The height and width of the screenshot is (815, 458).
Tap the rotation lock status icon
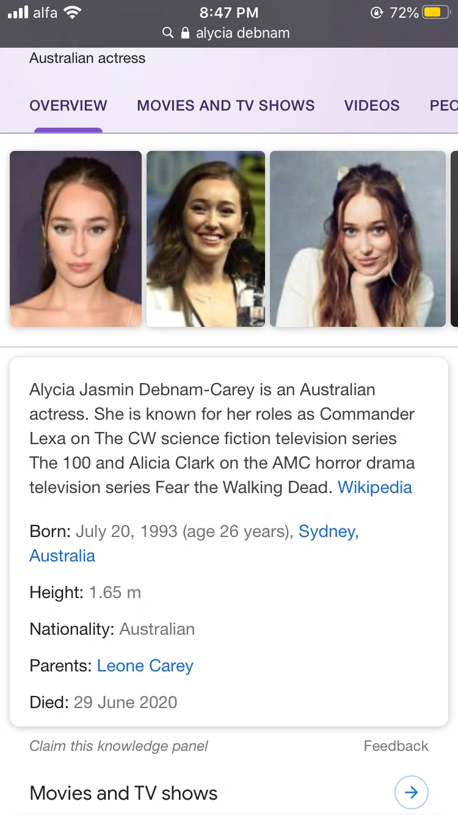pos(377,12)
